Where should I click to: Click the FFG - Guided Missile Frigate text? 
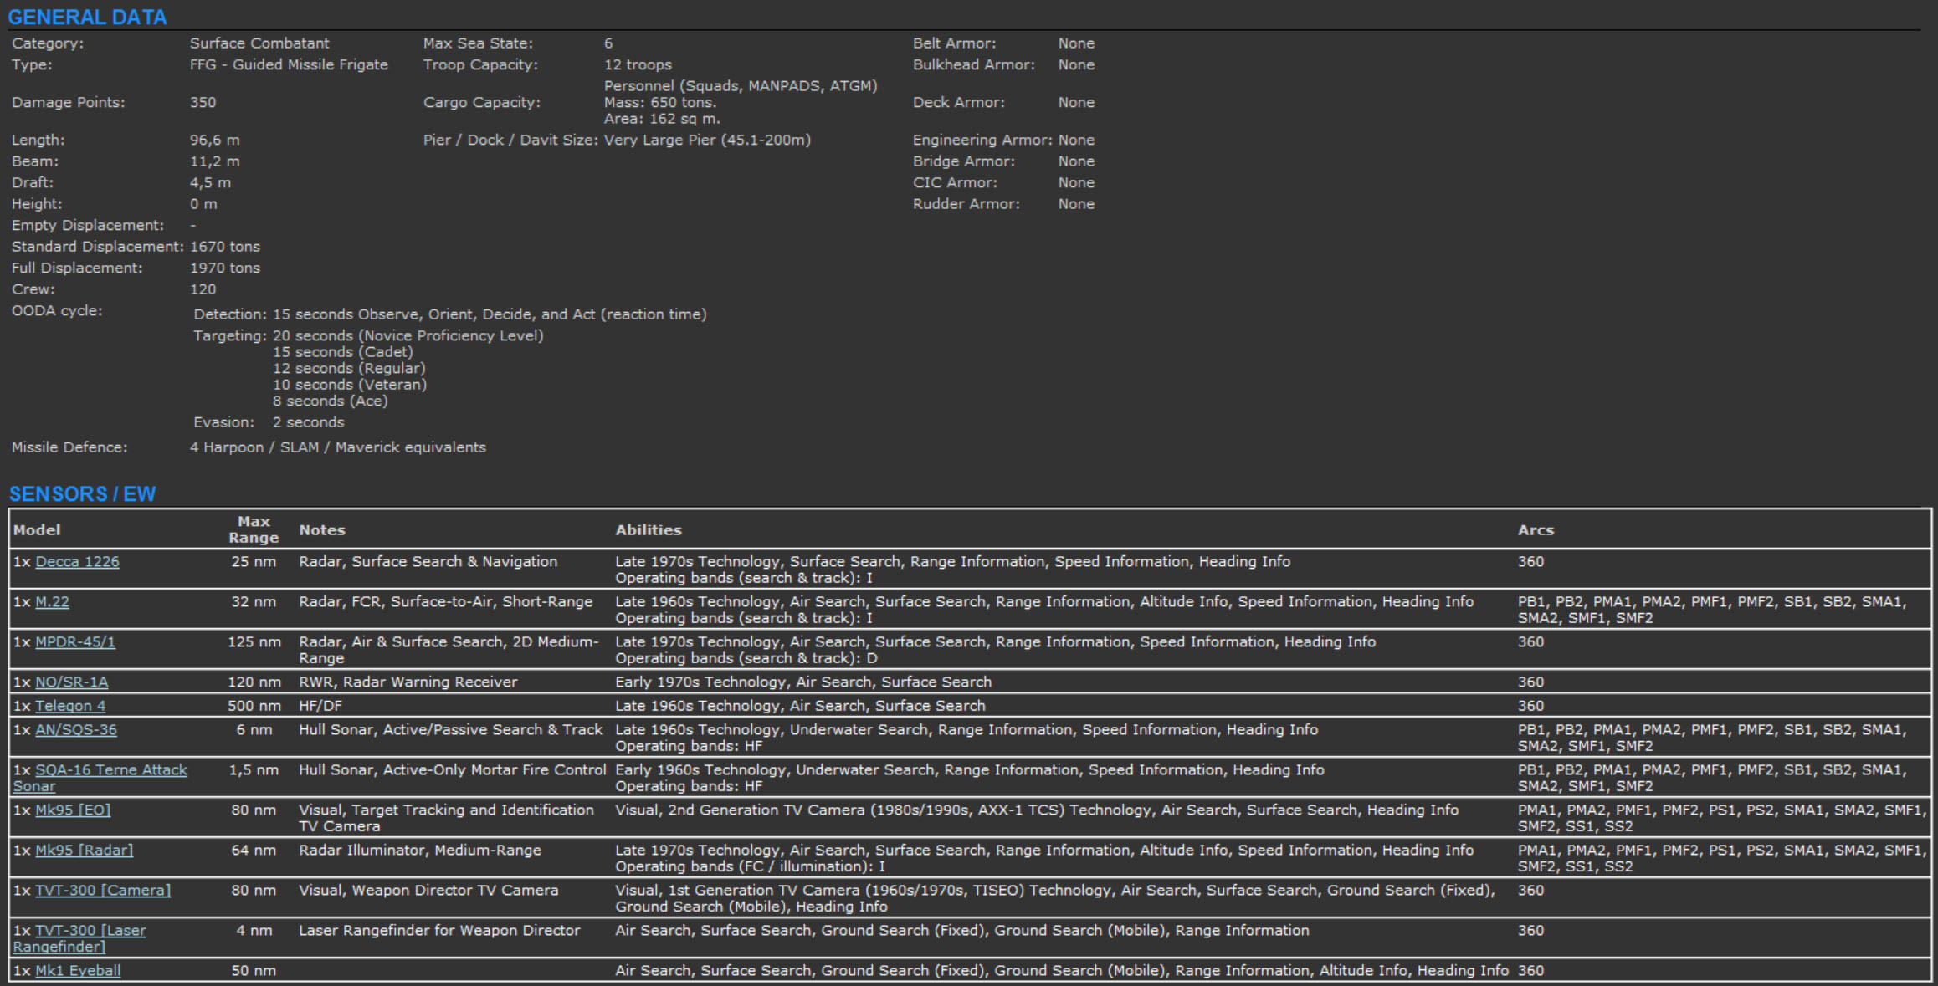[x=289, y=65]
